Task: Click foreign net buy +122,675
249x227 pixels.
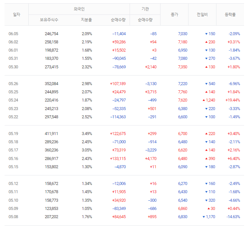Action: [x=118, y=134]
